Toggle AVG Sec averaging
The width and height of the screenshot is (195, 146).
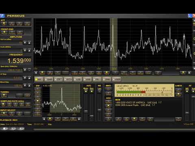92,91
